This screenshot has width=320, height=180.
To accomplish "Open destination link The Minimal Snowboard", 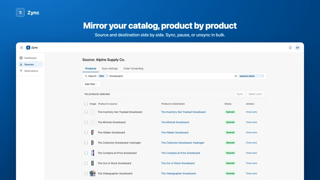I will [175, 122].
